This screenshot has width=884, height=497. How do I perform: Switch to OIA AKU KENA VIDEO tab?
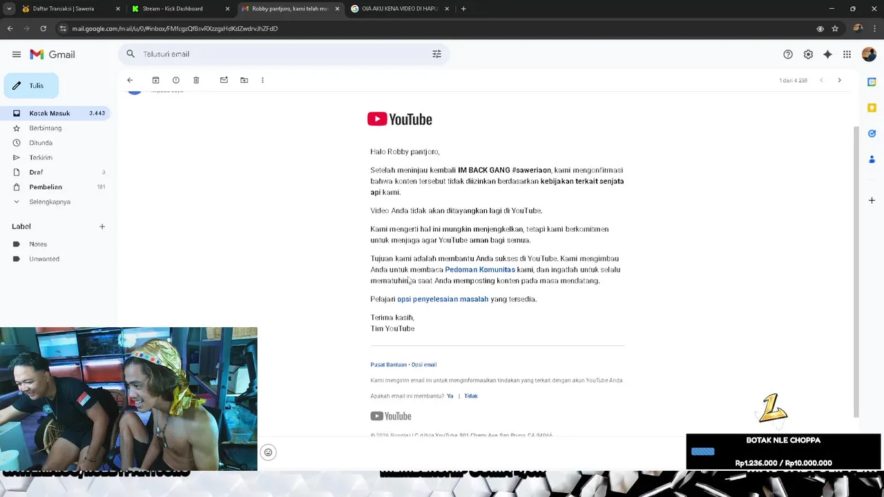point(401,9)
